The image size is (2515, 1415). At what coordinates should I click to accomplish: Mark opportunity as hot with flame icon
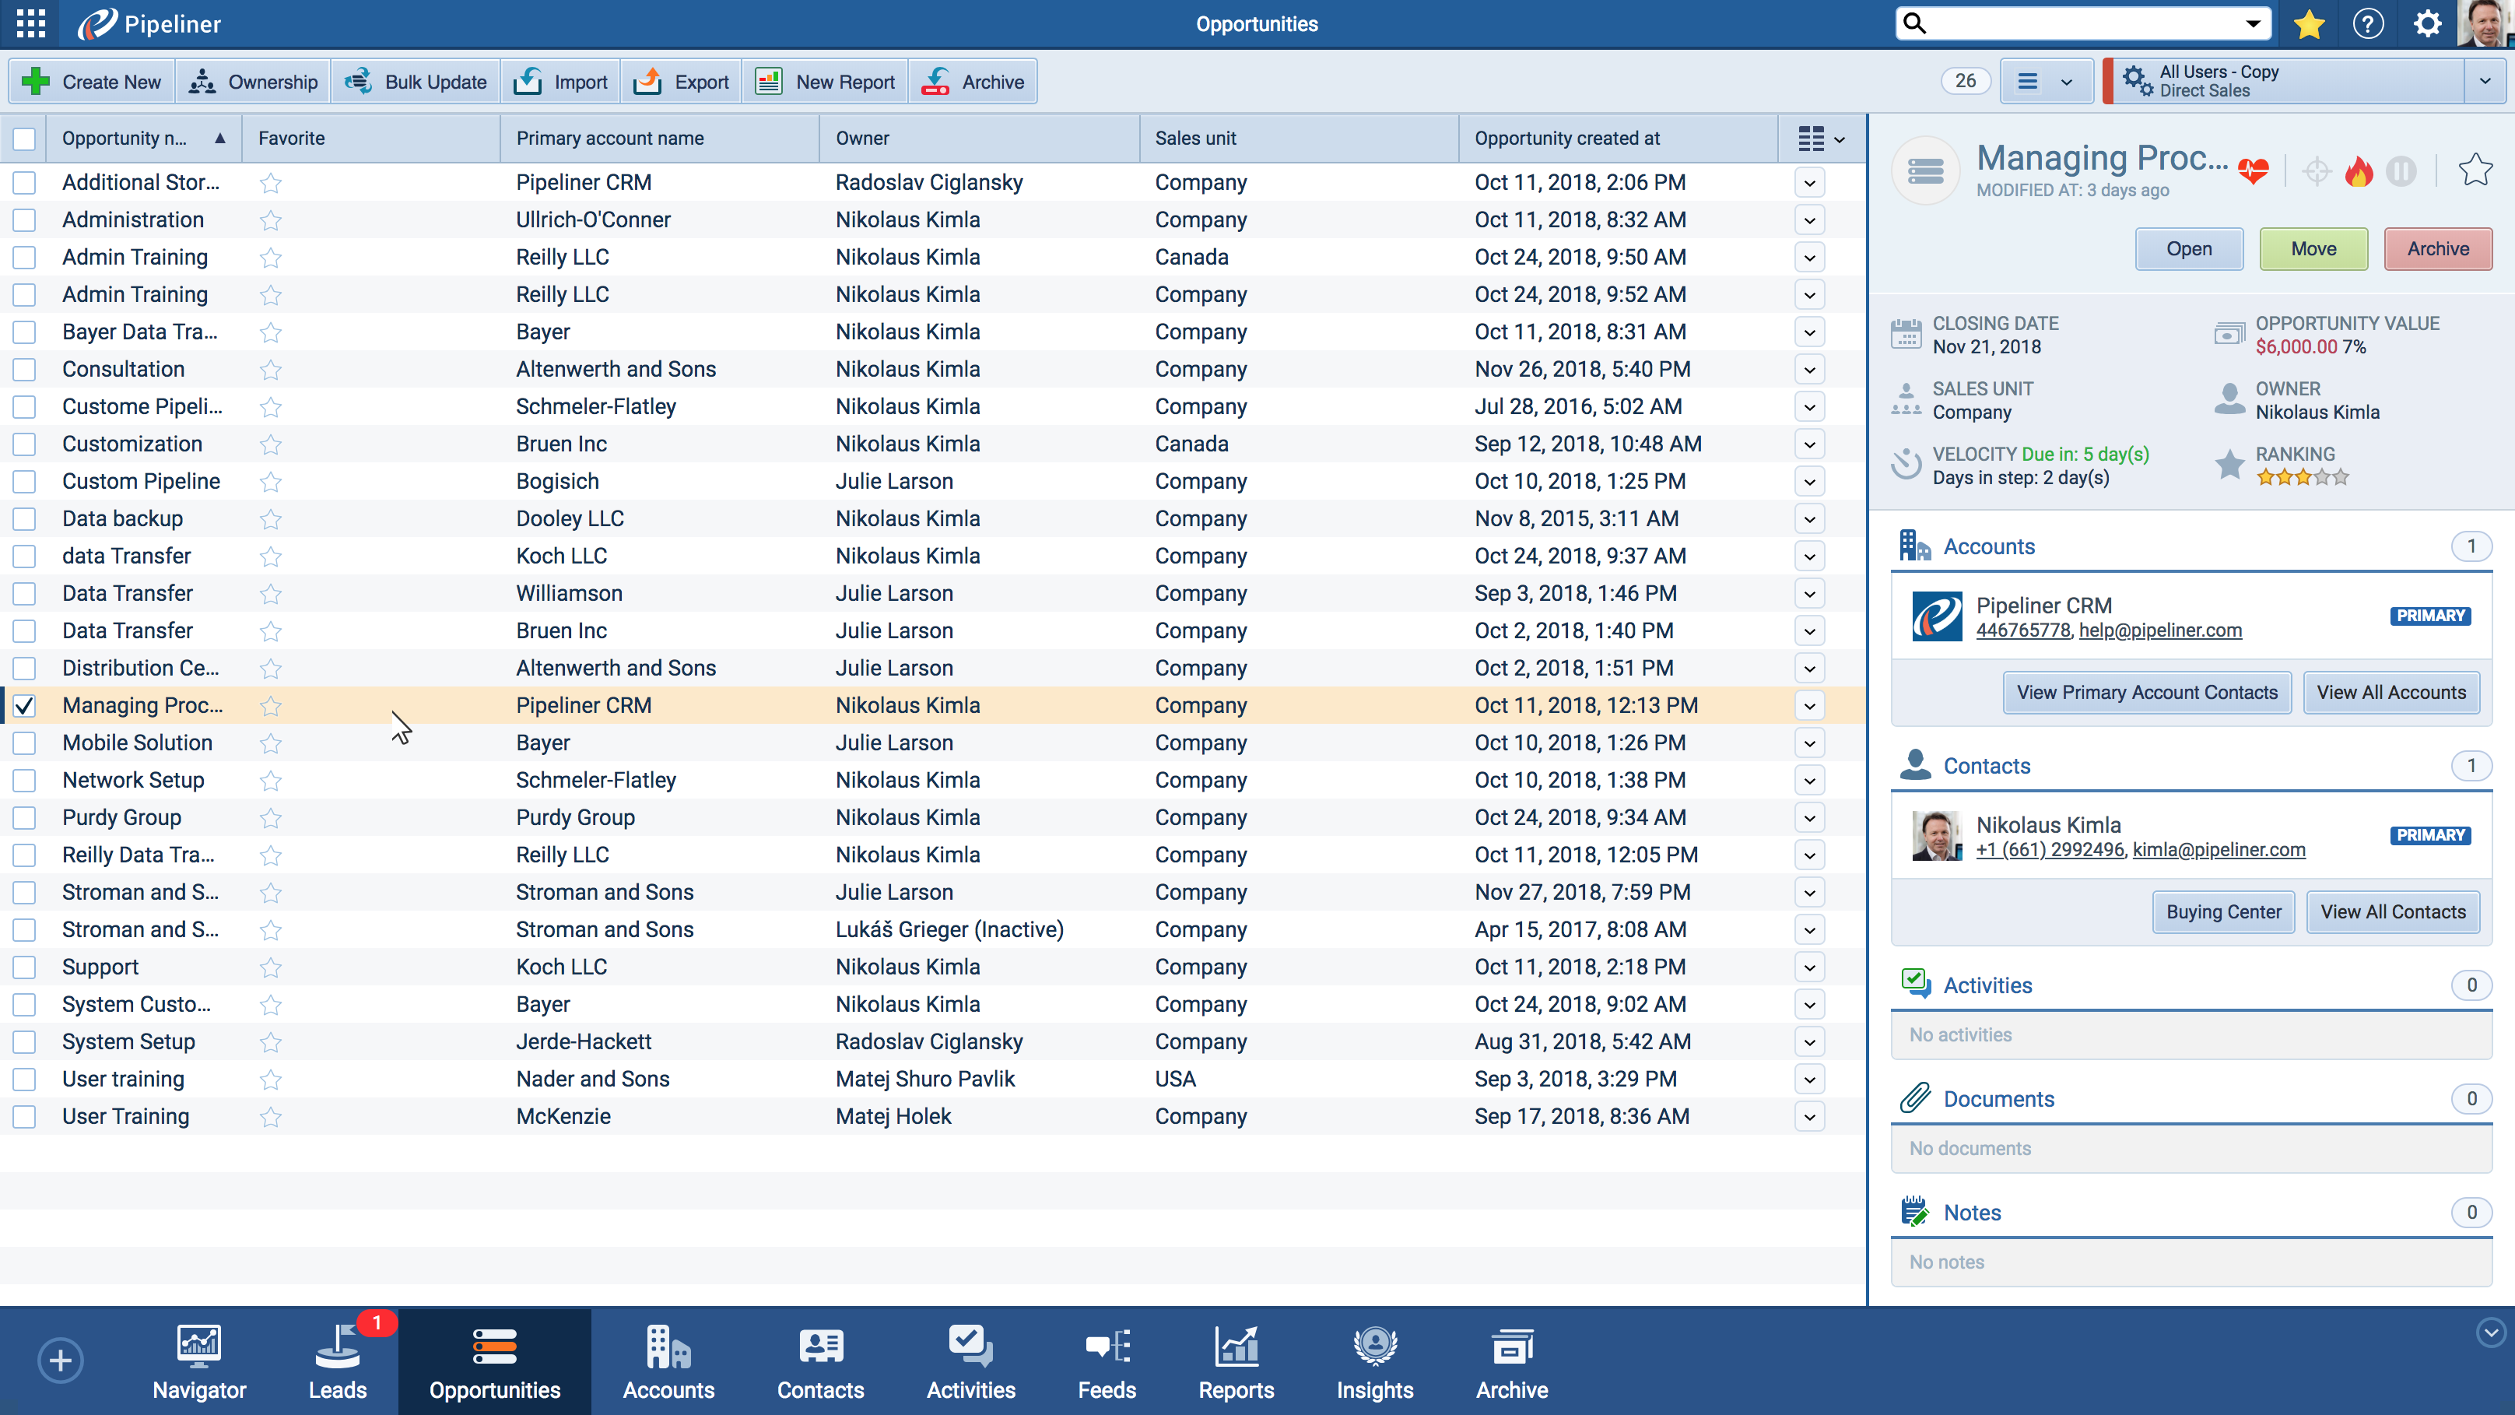(x=2359, y=171)
